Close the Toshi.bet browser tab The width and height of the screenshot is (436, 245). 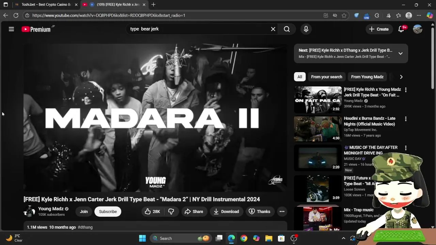tap(76, 5)
